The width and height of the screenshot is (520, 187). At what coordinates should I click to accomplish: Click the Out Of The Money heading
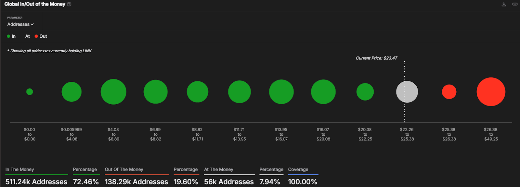pyautogui.click(x=124, y=169)
